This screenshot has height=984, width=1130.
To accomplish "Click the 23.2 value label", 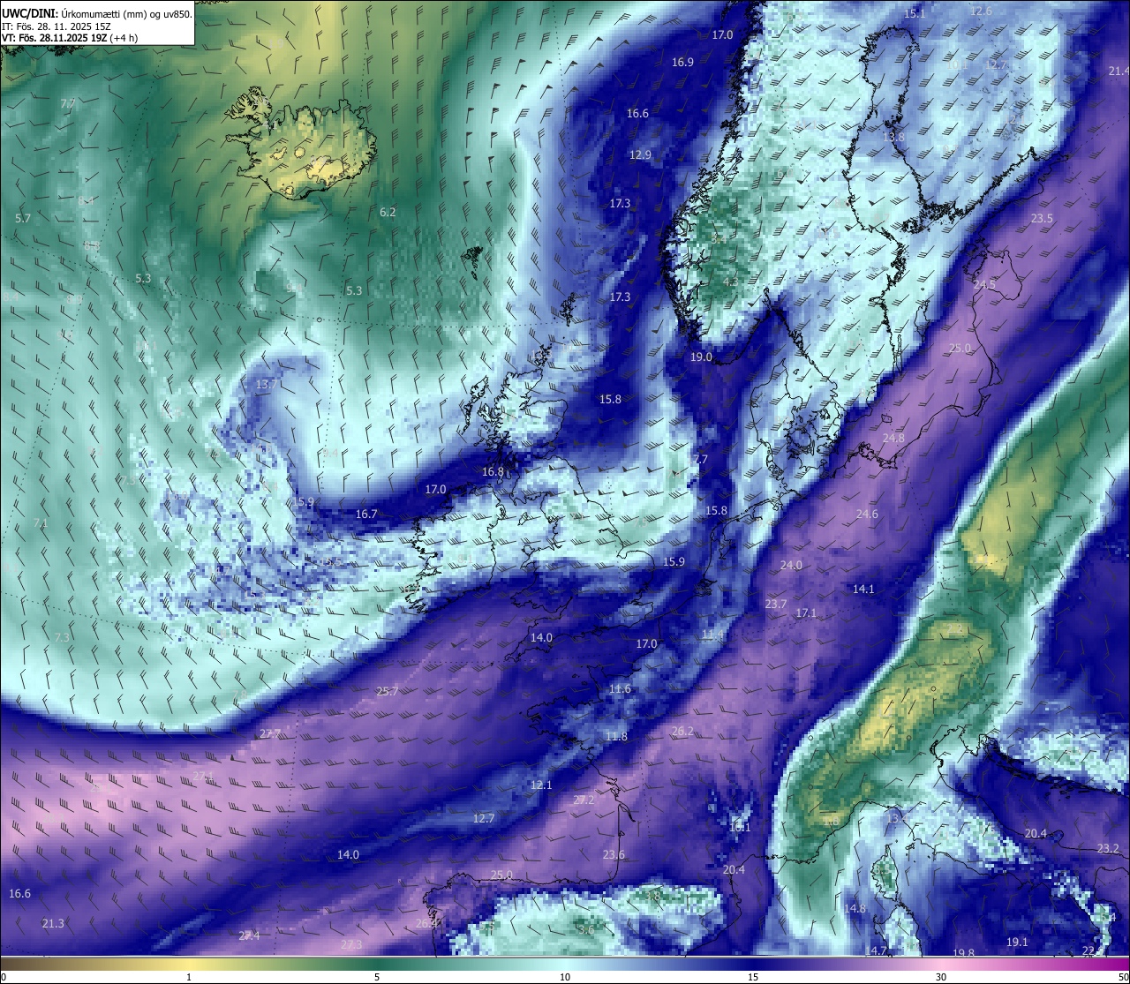I will (x=1108, y=848).
